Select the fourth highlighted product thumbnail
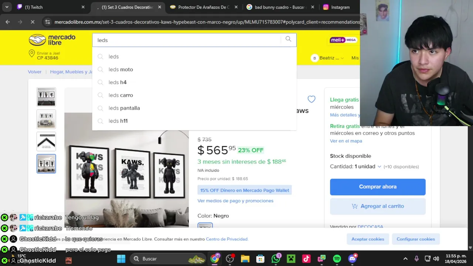Screen dimensions: 473x266 46,164
